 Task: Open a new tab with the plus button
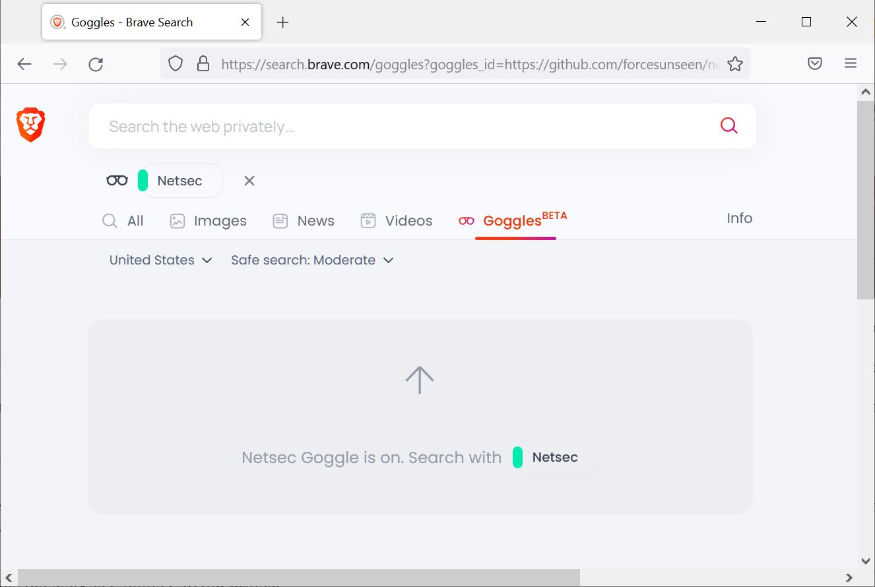click(282, 22)
